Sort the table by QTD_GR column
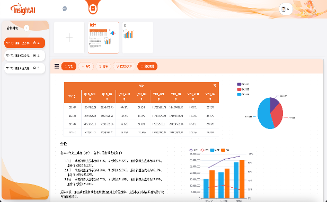Viewport: 327px width, 202px height. tap(142, 99)
